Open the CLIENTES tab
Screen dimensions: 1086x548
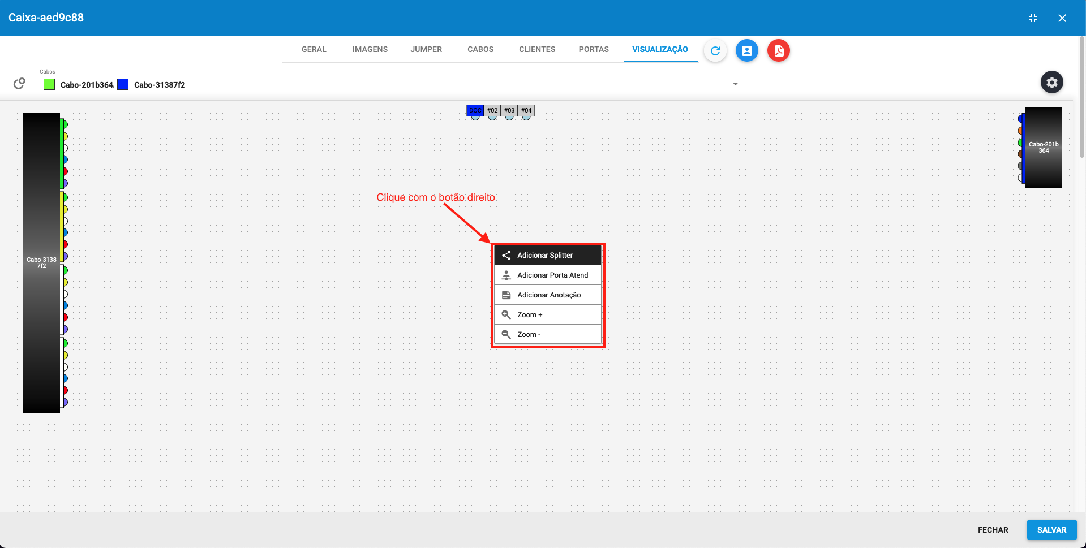point(536,49)
